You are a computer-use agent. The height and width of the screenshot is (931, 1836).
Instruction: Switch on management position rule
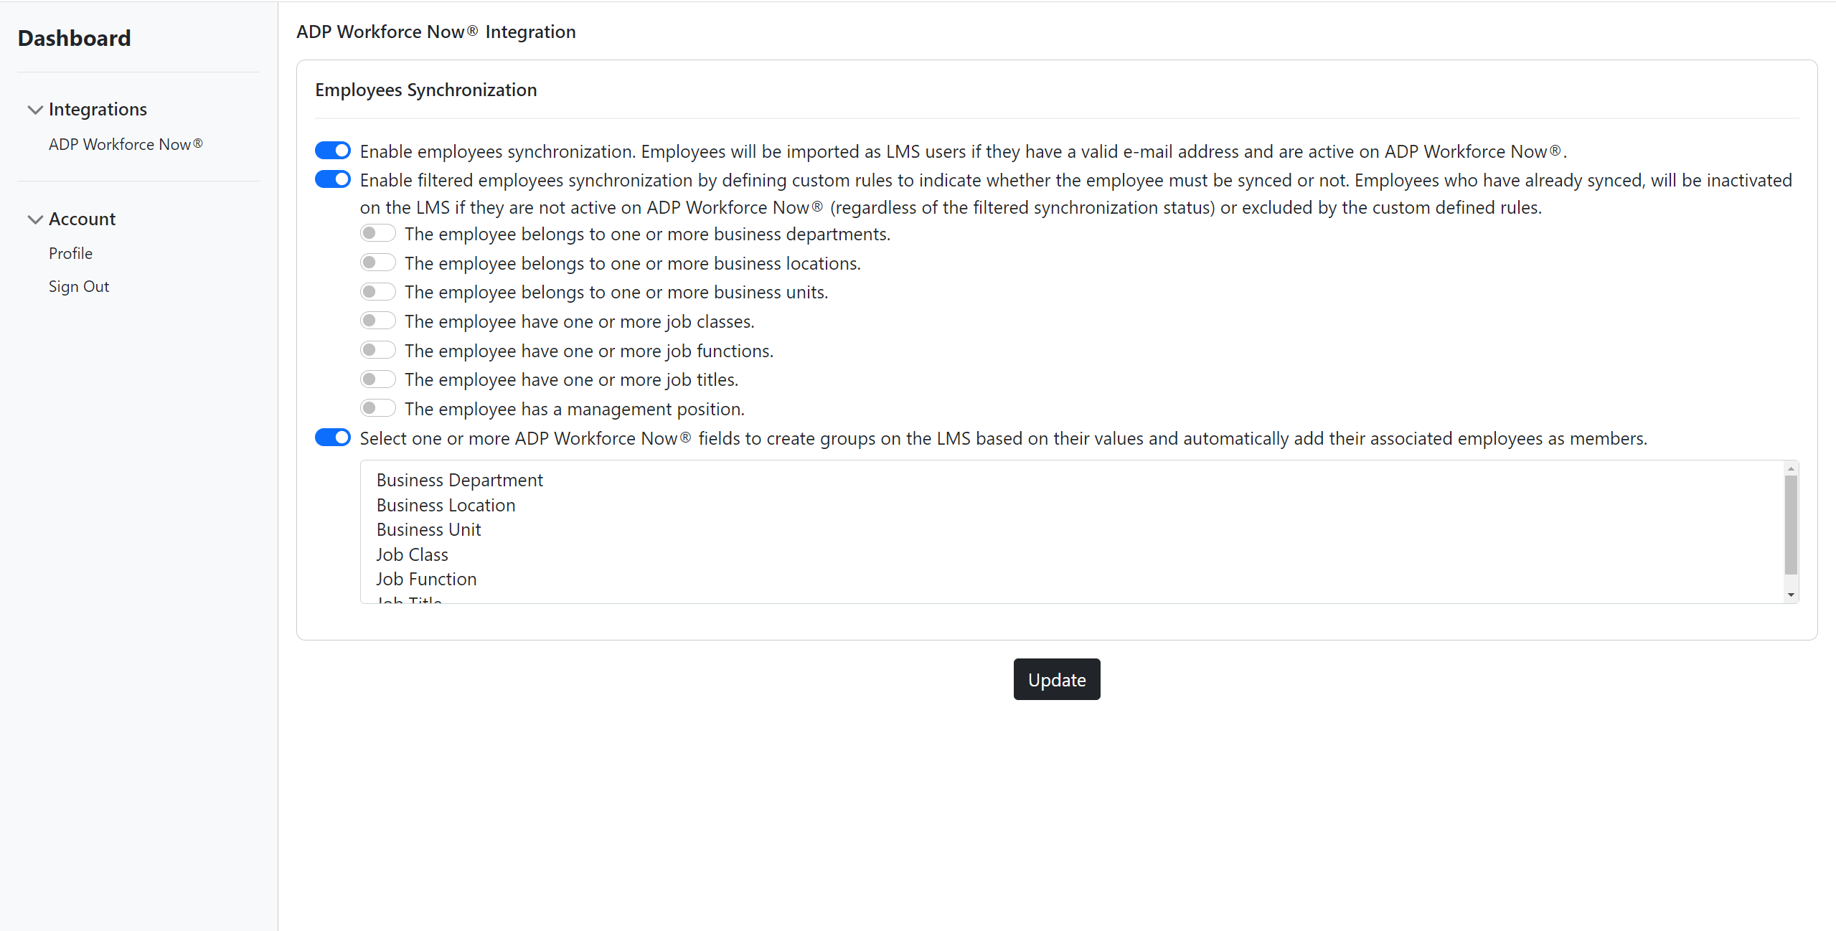(377, 408)
